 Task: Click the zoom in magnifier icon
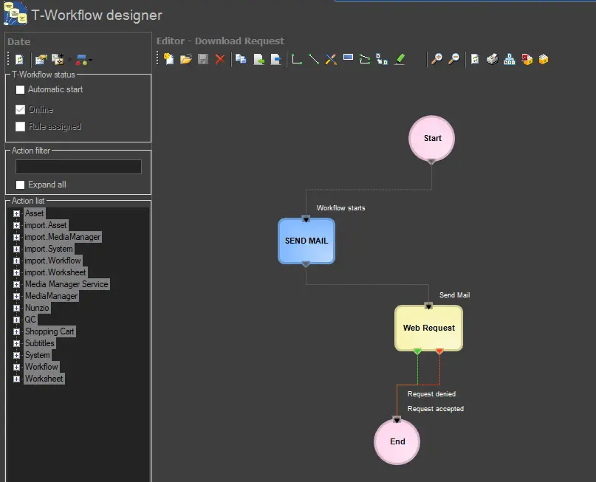(437, 59)
